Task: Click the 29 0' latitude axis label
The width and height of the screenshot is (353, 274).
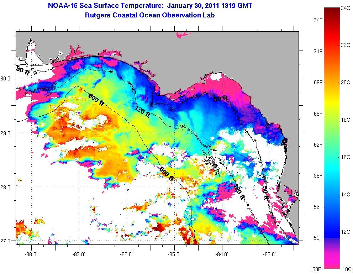Action: coord(6,133)
